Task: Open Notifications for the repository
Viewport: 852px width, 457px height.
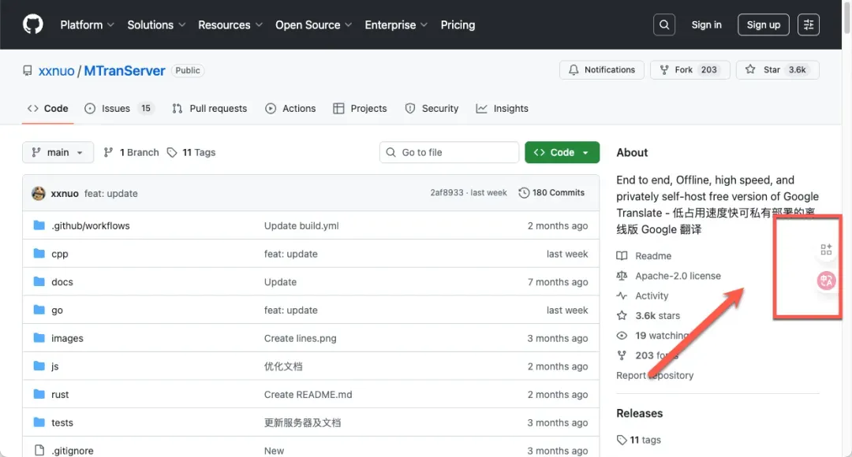Action: coord(602,70)
